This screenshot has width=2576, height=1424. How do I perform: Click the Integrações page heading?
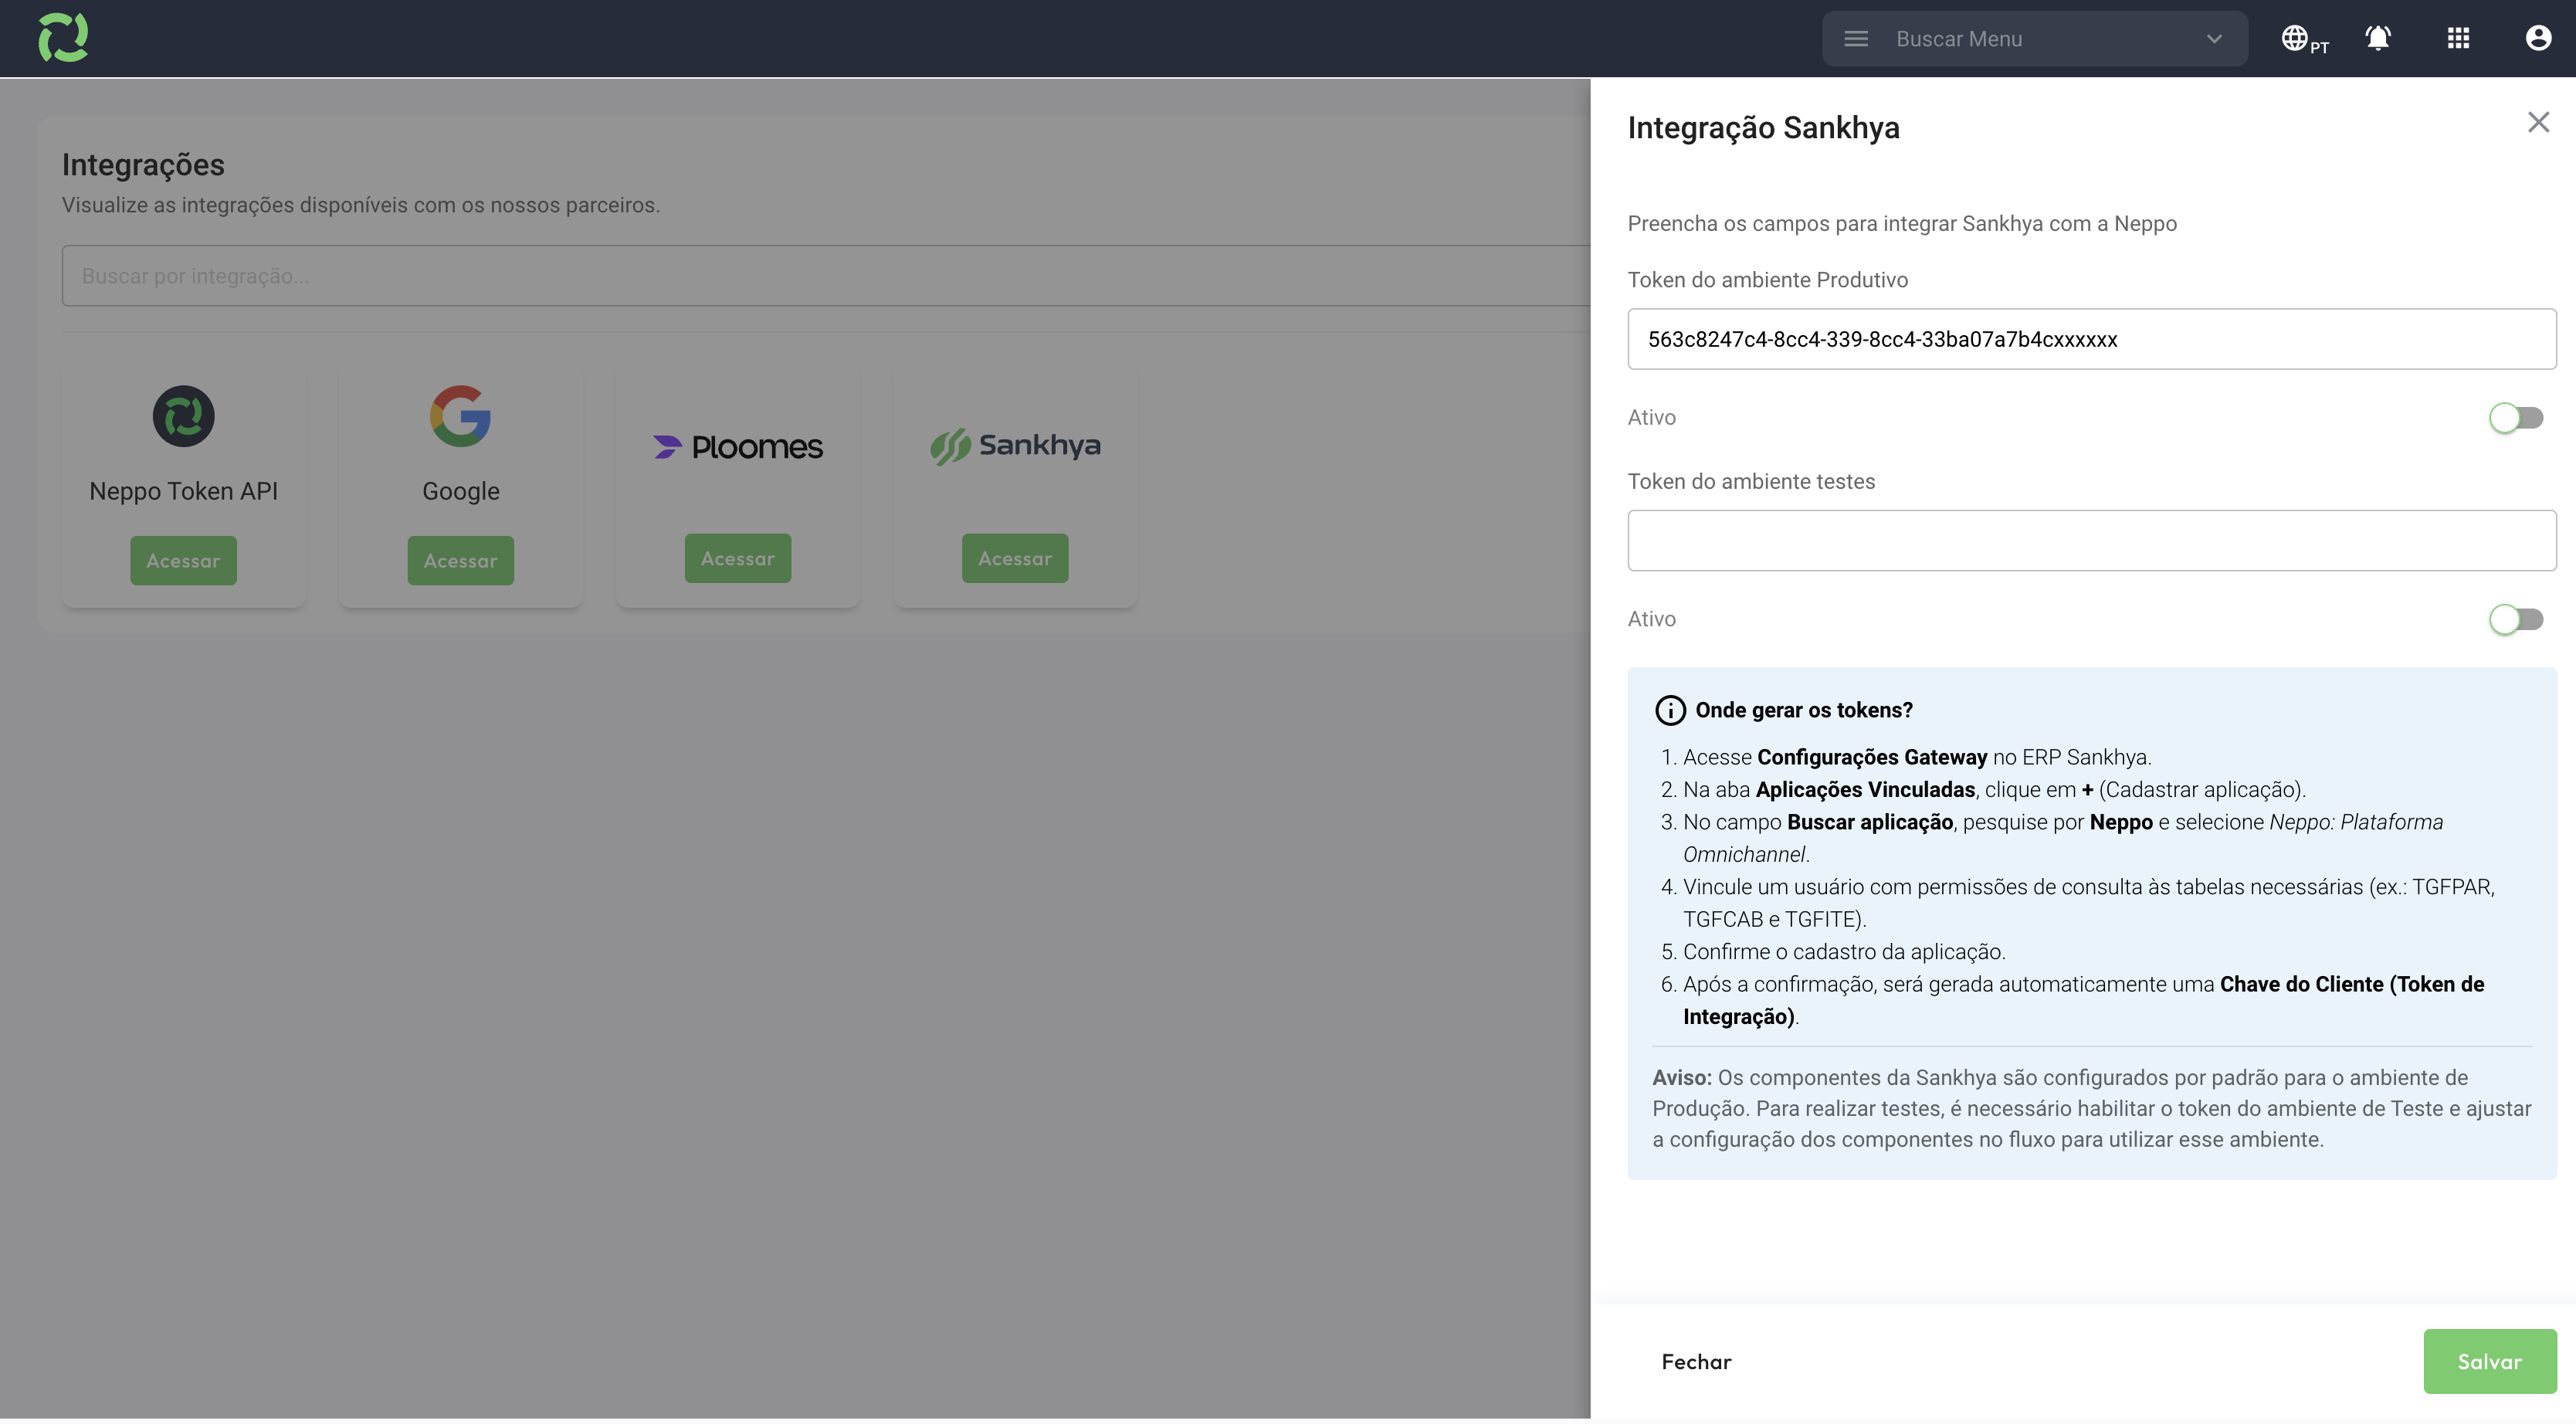(143, 165)
